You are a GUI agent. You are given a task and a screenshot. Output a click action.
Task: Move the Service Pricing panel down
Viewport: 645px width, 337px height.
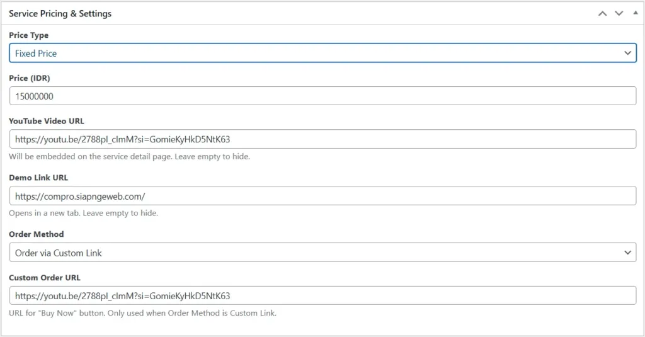pos(619,13)
